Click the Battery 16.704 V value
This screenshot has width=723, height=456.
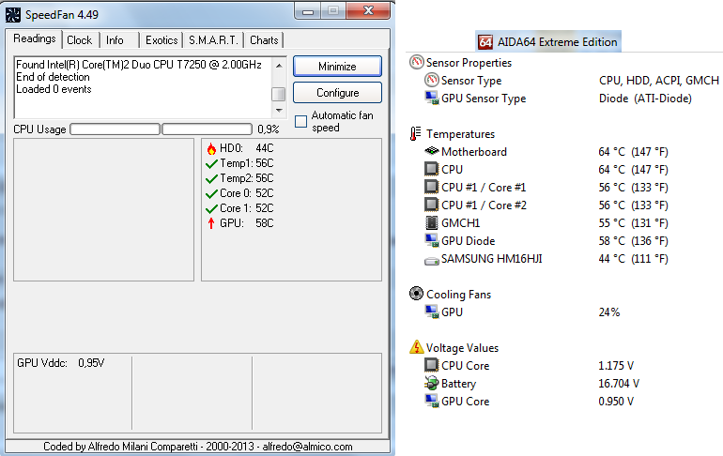click(x=619, y=383)
